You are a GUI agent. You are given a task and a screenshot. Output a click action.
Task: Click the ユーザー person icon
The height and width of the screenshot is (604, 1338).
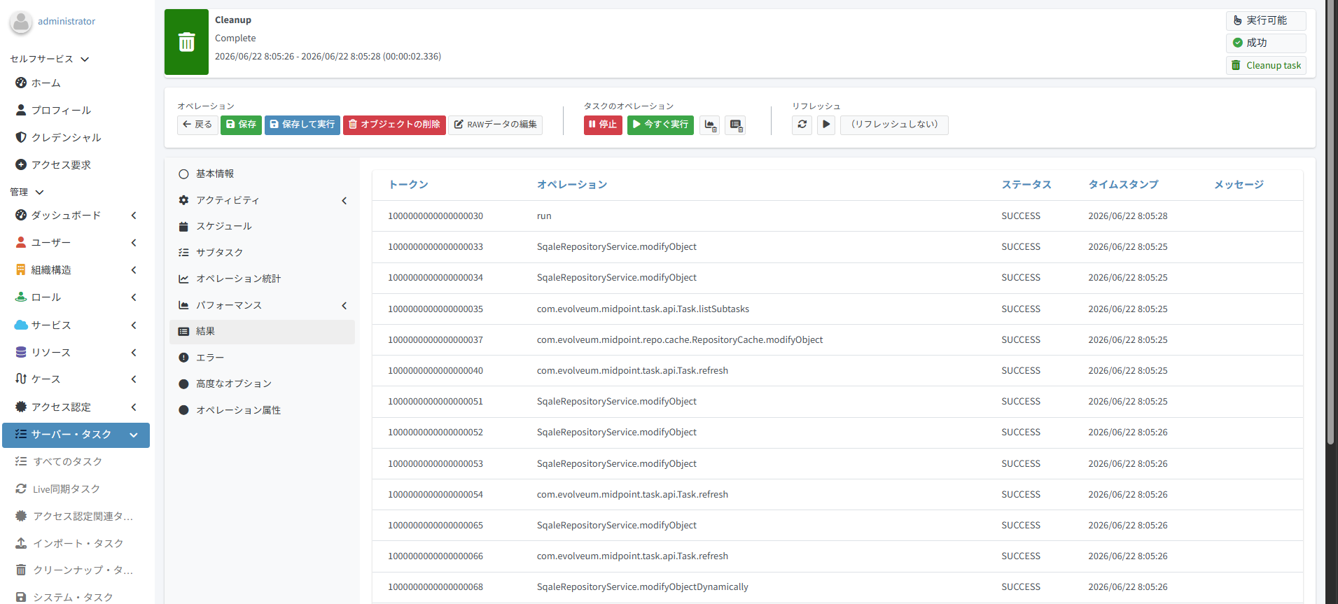tap(21, 242)
